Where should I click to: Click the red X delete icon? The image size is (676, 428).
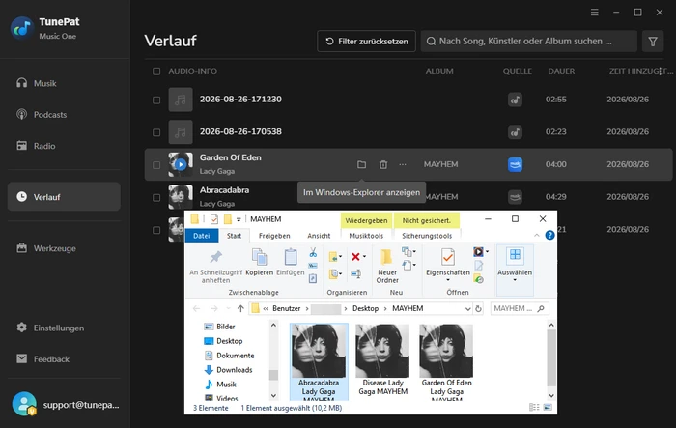point(355,257)
